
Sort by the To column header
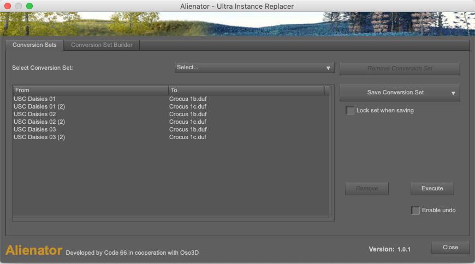(x=246, y=90)
